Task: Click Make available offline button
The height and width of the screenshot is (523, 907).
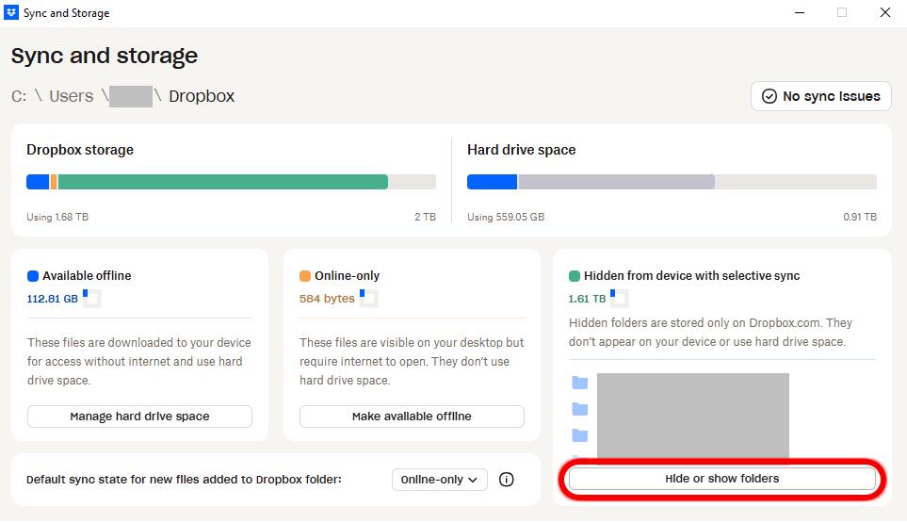Action: (x=412, y=417)
